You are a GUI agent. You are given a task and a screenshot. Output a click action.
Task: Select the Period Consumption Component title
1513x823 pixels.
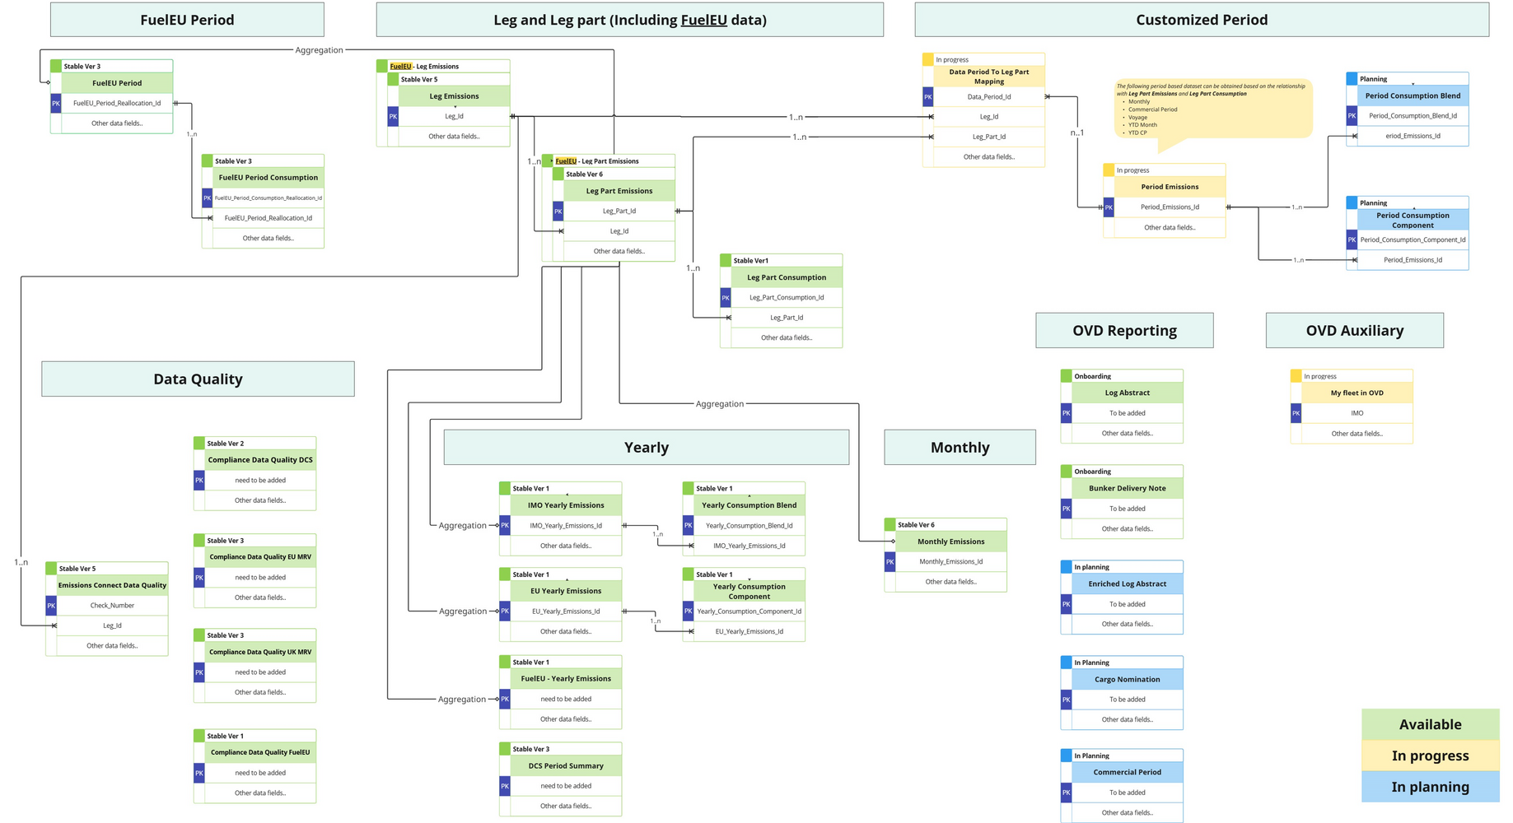[1413, 220]
